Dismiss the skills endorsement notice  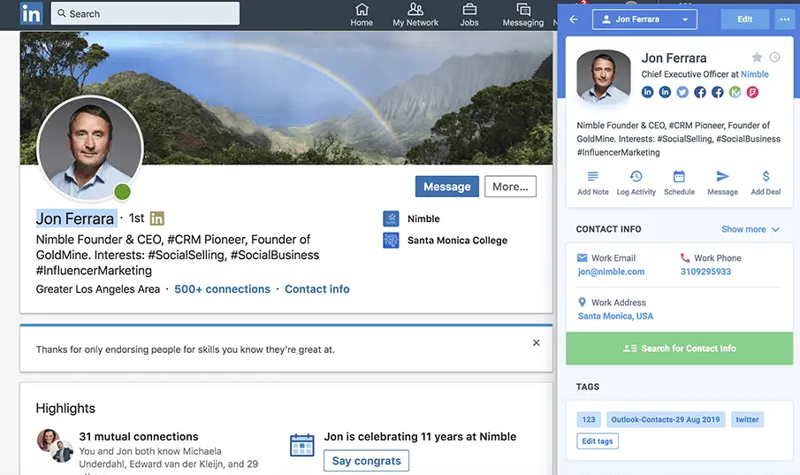click(536, 343)
